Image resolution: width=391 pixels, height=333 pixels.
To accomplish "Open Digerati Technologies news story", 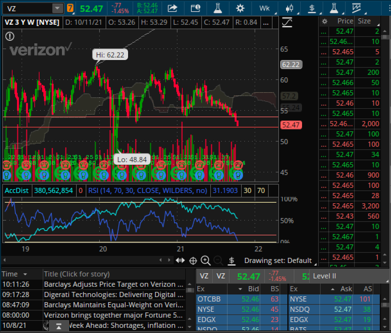I will 113,295.
